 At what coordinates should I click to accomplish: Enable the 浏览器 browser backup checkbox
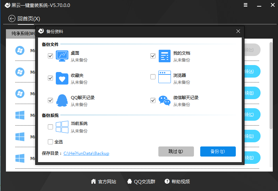153,77
